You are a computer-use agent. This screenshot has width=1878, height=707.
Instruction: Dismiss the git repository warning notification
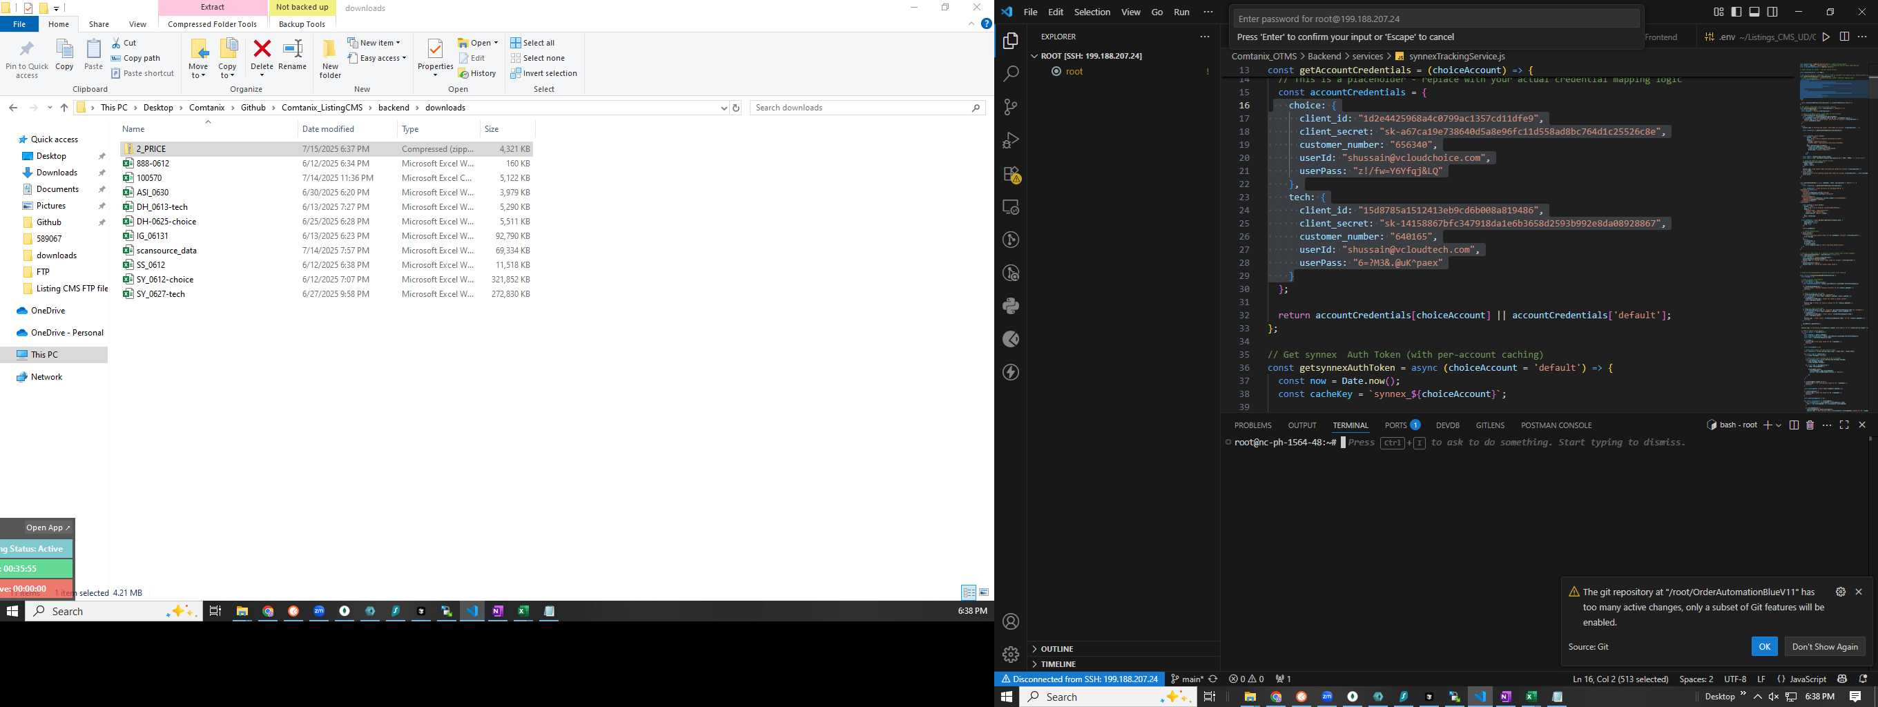tap(1859, 592)
